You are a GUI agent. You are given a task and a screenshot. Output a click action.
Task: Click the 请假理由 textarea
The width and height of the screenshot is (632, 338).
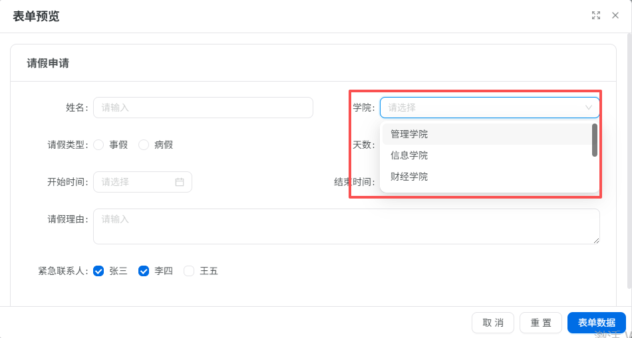(346, 226)
